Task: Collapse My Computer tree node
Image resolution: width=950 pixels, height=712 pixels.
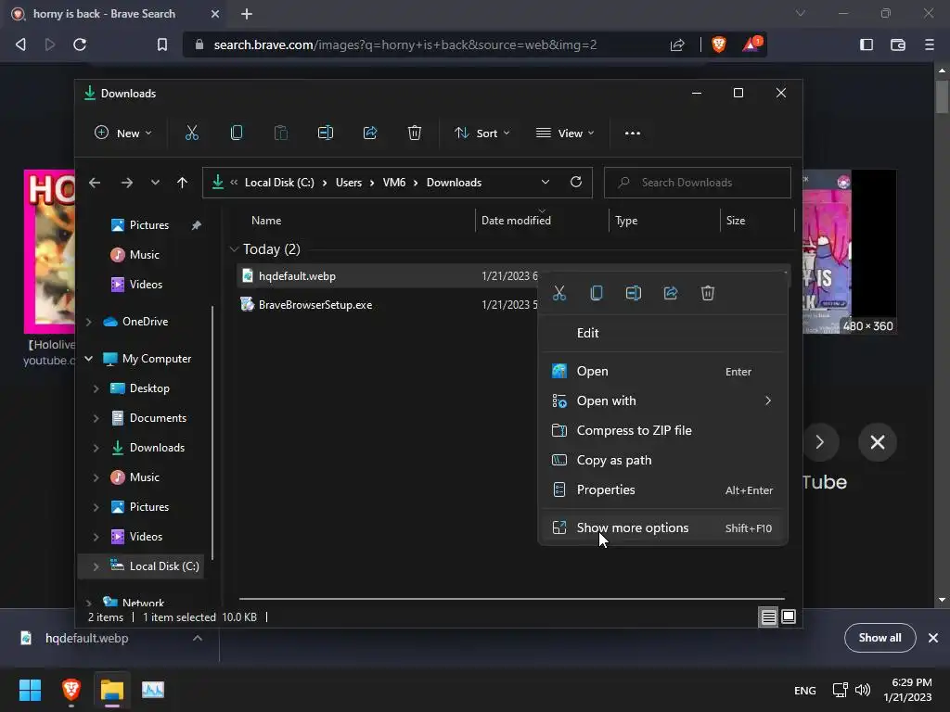Action: 89,359
